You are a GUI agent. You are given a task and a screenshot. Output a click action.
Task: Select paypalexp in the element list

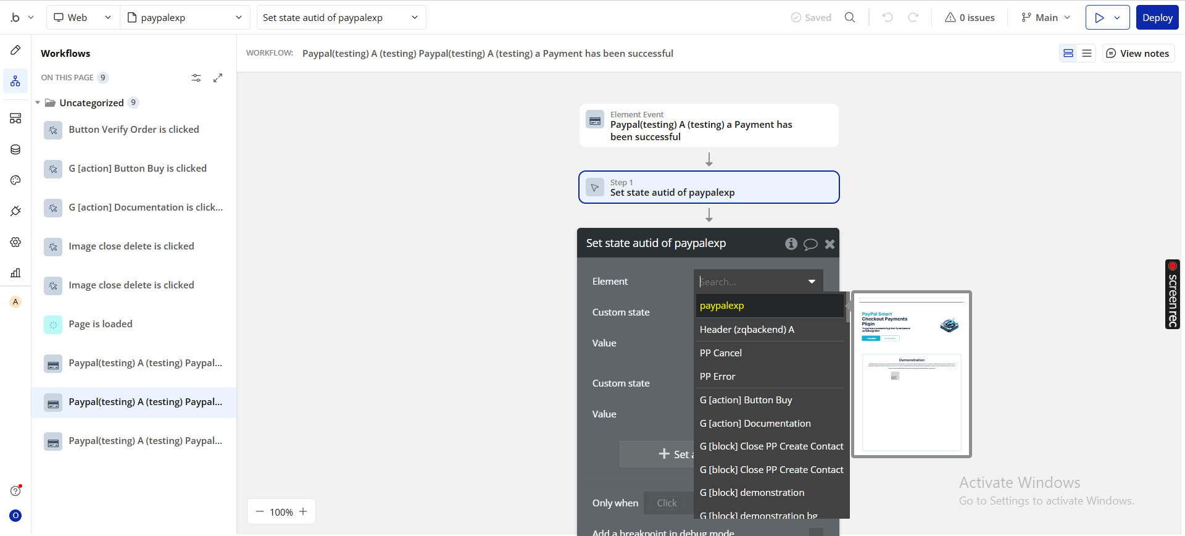pyautogui.click(x=770, y=306)
